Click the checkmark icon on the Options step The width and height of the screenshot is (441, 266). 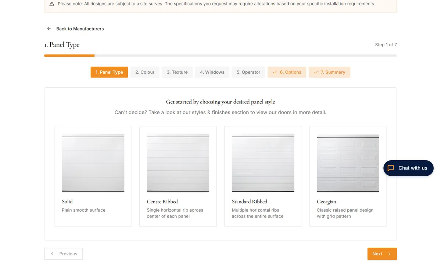[275, 72]
